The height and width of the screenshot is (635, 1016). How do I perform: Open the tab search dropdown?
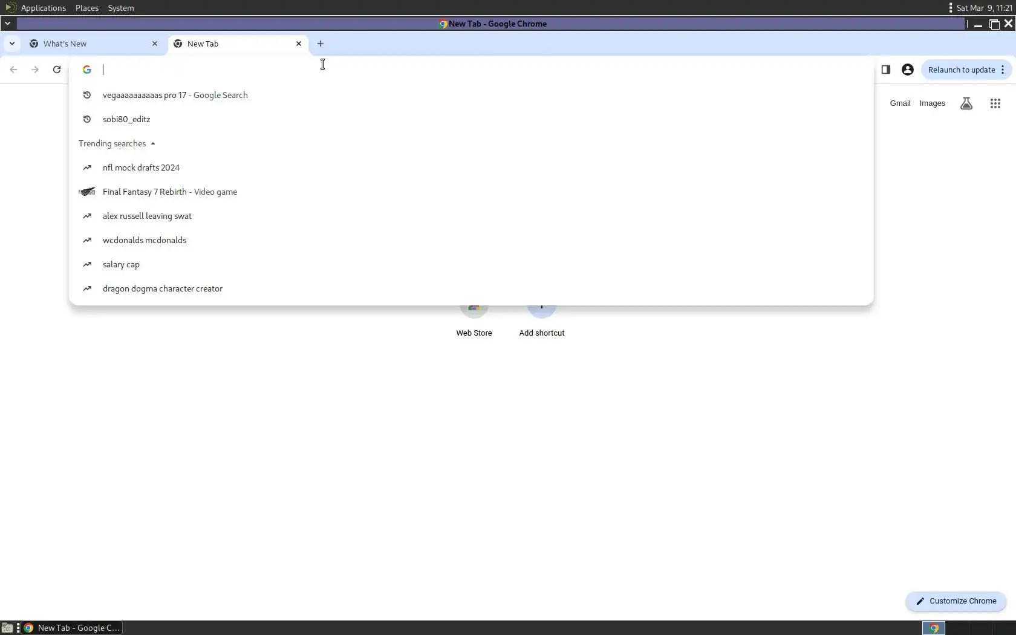tap(12, 44)
